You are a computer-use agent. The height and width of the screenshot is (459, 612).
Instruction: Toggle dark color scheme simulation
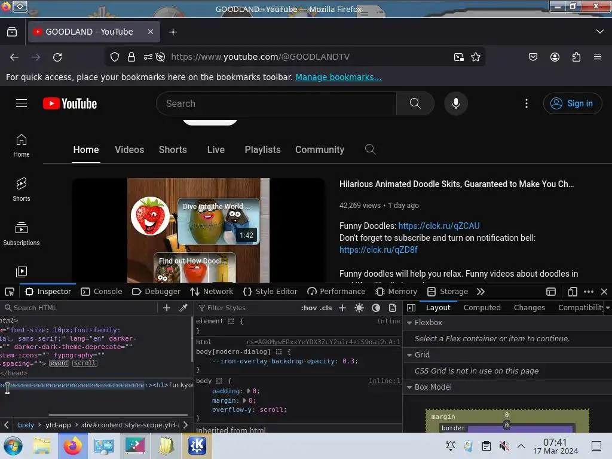point(376,308)
